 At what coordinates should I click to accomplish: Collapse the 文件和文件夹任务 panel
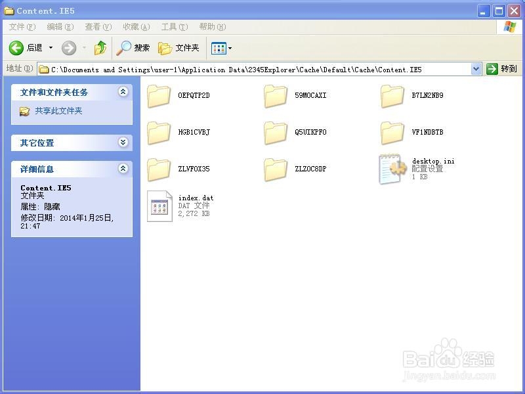[x=123, y=92]
